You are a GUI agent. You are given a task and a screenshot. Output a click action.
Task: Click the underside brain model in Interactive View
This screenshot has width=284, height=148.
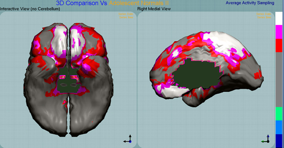click(x=69, y=79)
